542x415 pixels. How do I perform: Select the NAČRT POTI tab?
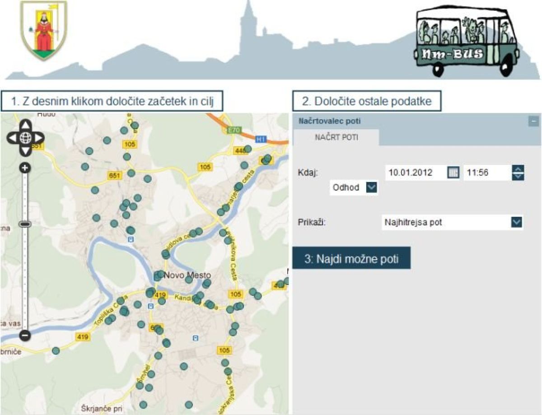pos(336,137)
